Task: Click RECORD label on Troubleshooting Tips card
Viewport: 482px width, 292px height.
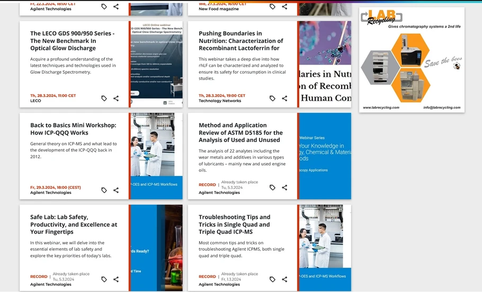Action: pos(207,277)
